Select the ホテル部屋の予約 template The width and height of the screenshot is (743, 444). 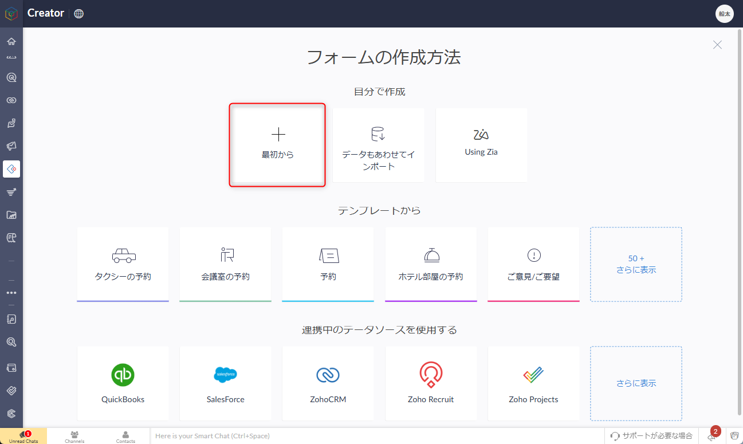click(431, 264)
